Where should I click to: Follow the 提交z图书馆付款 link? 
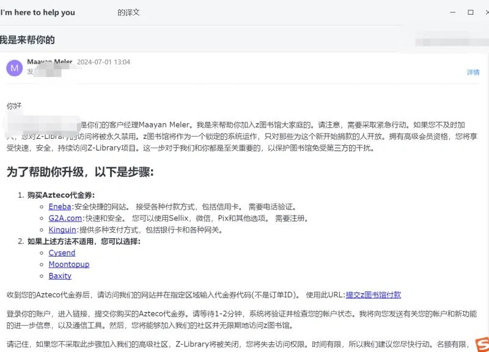click(373, 295)
